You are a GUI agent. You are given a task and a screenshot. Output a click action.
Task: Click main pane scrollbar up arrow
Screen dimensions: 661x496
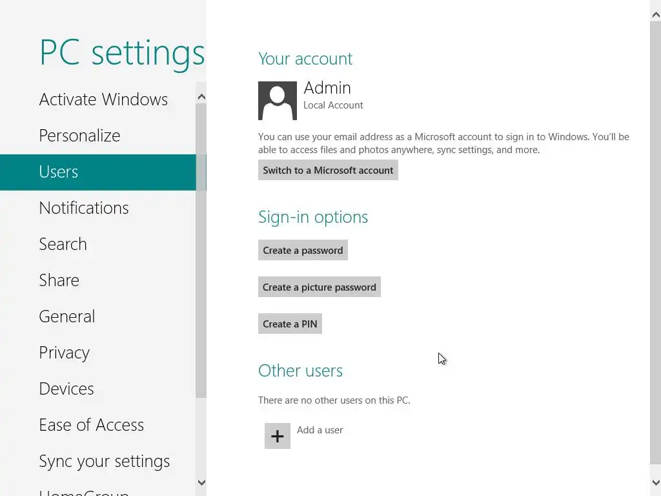click(x=656, y=15)
